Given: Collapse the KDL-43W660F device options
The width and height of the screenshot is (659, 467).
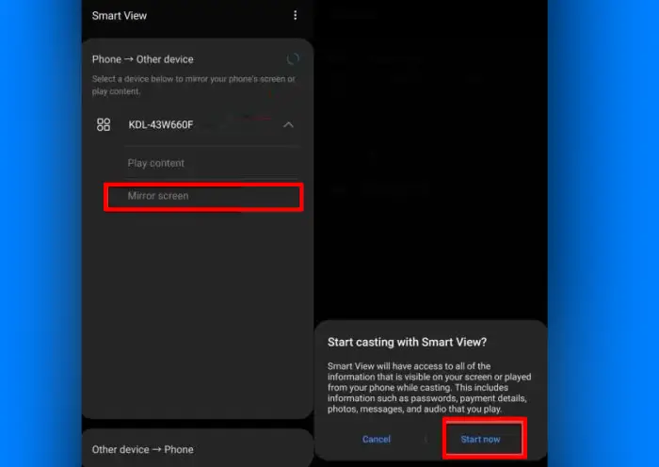Looking at the screenshot, I should pyautogui.click(x=288, y=125).
